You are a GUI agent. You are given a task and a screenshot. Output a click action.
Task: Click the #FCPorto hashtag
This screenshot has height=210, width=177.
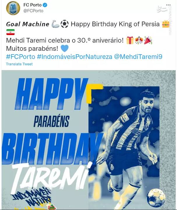(20, 57)
